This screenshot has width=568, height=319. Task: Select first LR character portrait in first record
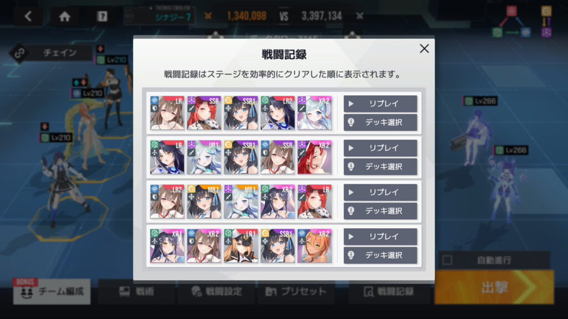[x=167, y=113]
